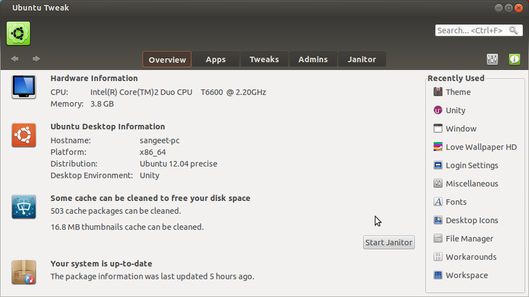Click the memory value 3.8 GB
Screen dimensions: 529x297
click(102, 104)
